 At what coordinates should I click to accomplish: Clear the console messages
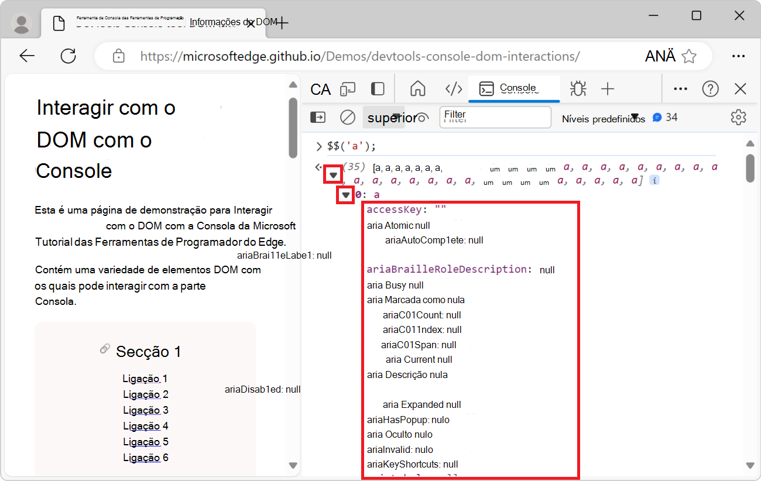[347, 117]
